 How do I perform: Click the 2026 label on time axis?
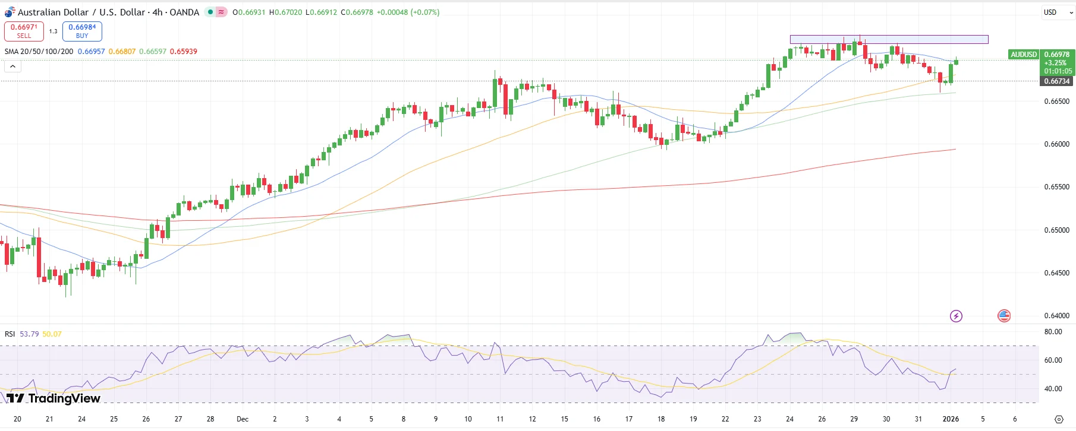click(x=951, y=419)
